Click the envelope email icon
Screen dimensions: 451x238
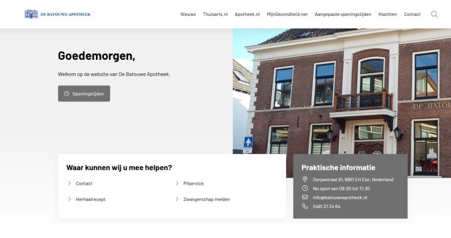click(305, 198)
